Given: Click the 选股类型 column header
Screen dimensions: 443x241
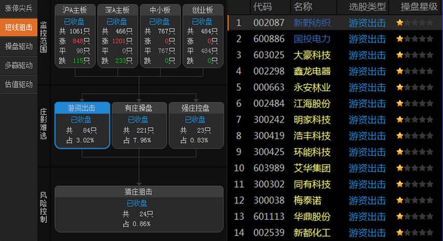Looking at the screenshot, I should click(x=367, y=7).
